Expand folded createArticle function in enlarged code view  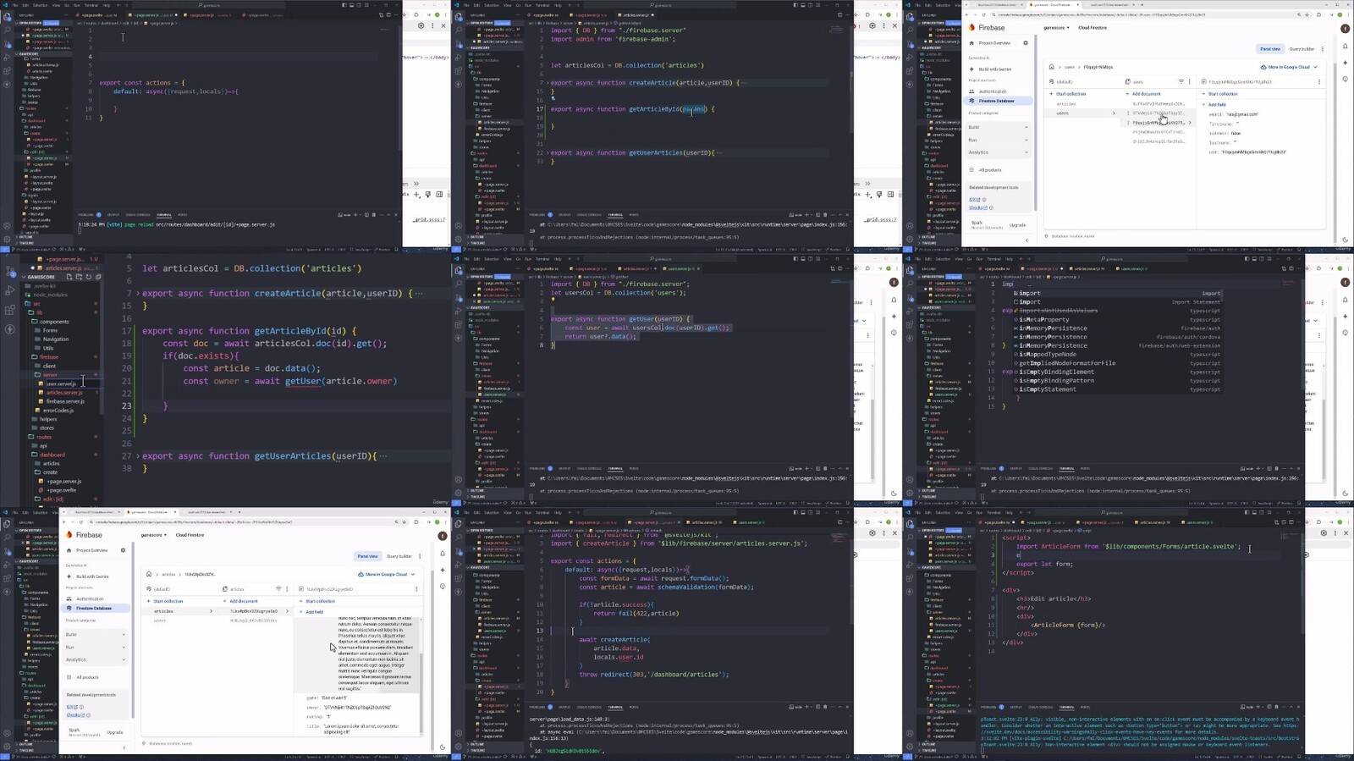point(137,294)
